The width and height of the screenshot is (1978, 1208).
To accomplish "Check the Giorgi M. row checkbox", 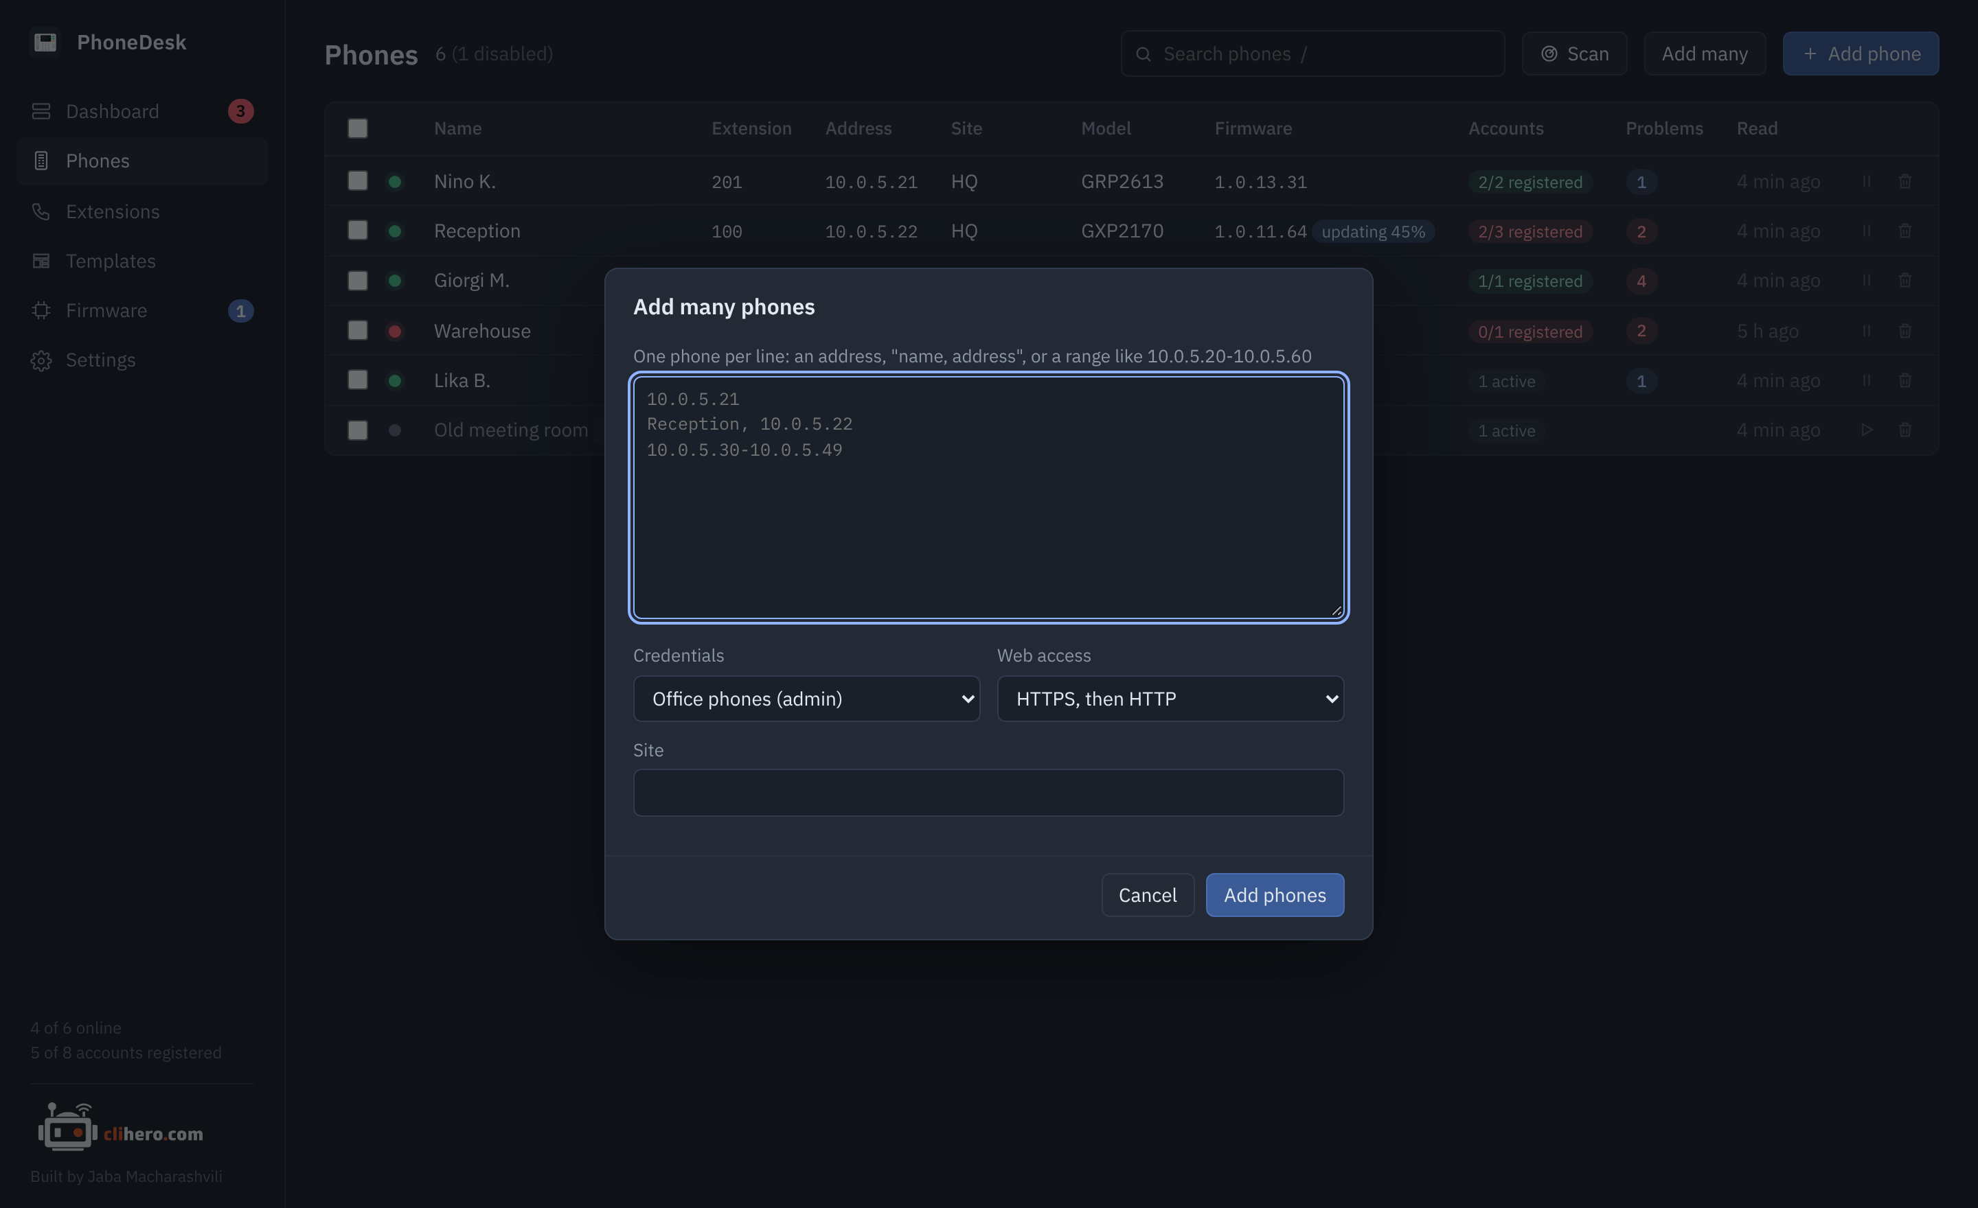I will (357, 280).
